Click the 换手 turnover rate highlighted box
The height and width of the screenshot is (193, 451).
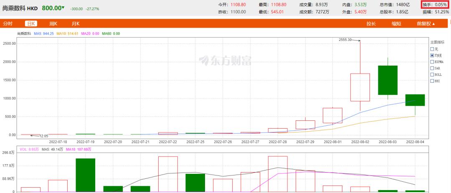(x=435, y=5)
